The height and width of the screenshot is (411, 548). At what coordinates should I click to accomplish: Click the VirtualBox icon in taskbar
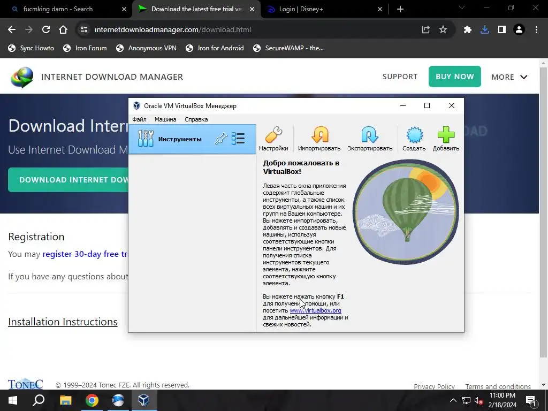pos(144,400)
